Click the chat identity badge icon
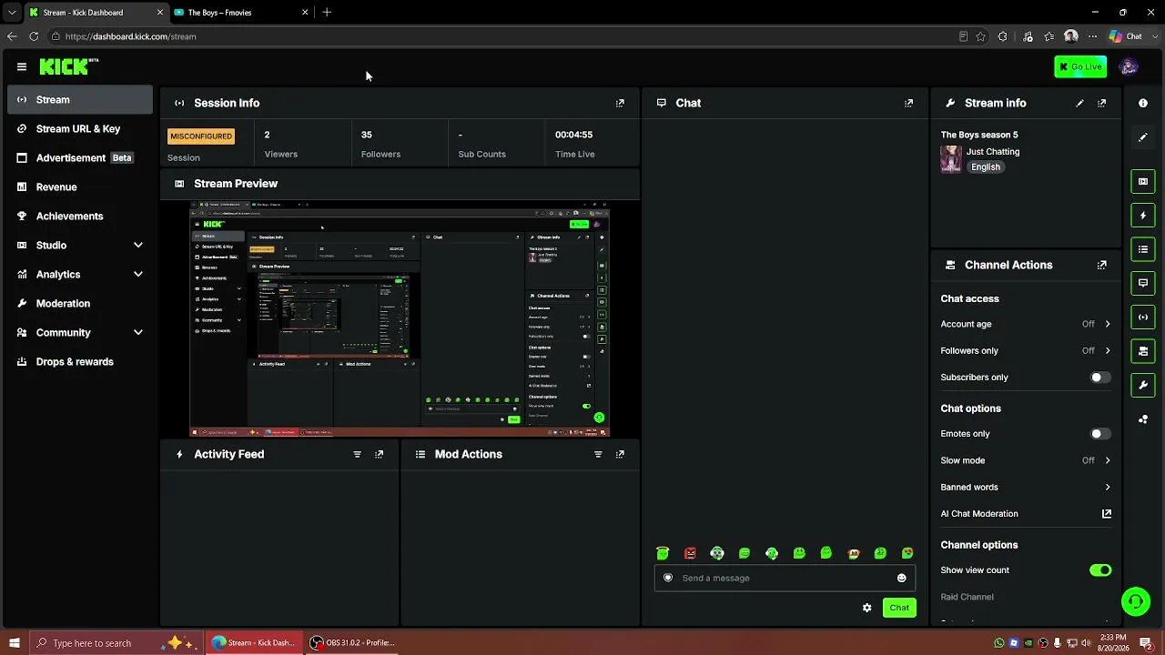 668,578
